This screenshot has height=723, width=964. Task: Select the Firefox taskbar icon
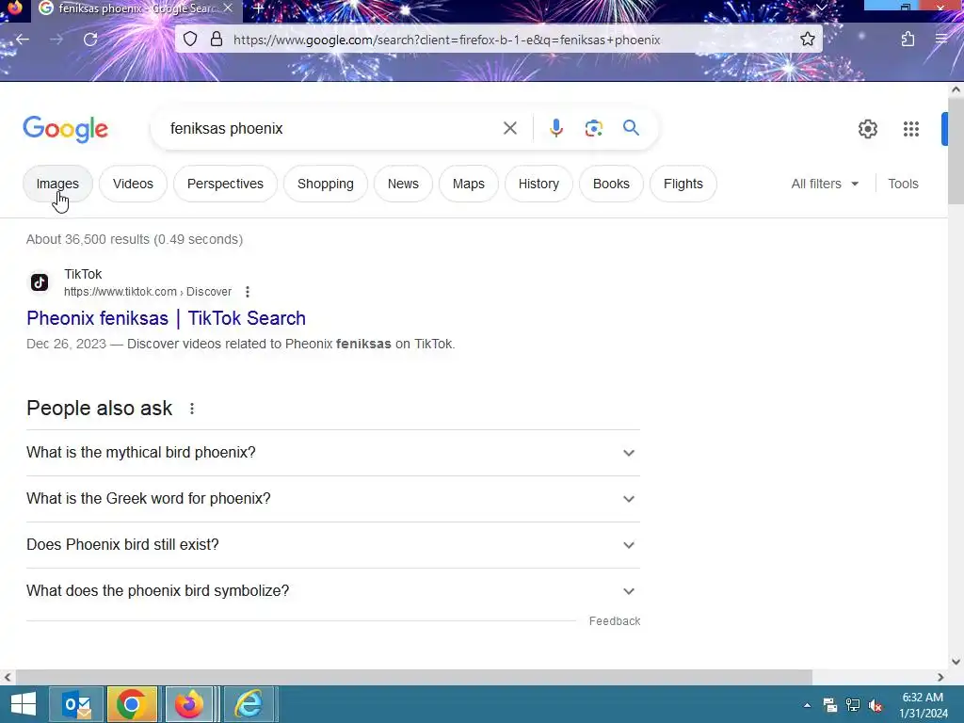pyautogui.click(x=189, y=704)
